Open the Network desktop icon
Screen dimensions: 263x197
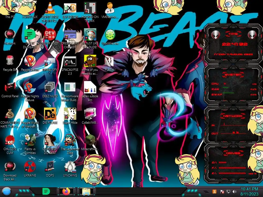(x=10, y=37)
